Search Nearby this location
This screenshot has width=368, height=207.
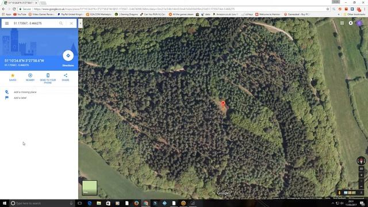click(x=30, y=77)
